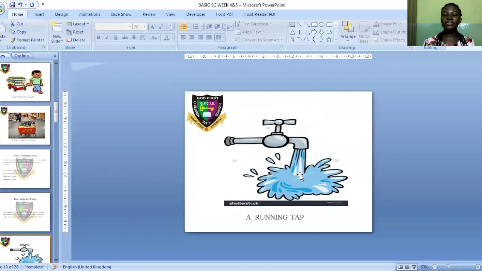The image size is (482, 271).
Task: Open the Foxit Reader PDF tab
Action: pos(260,14)
